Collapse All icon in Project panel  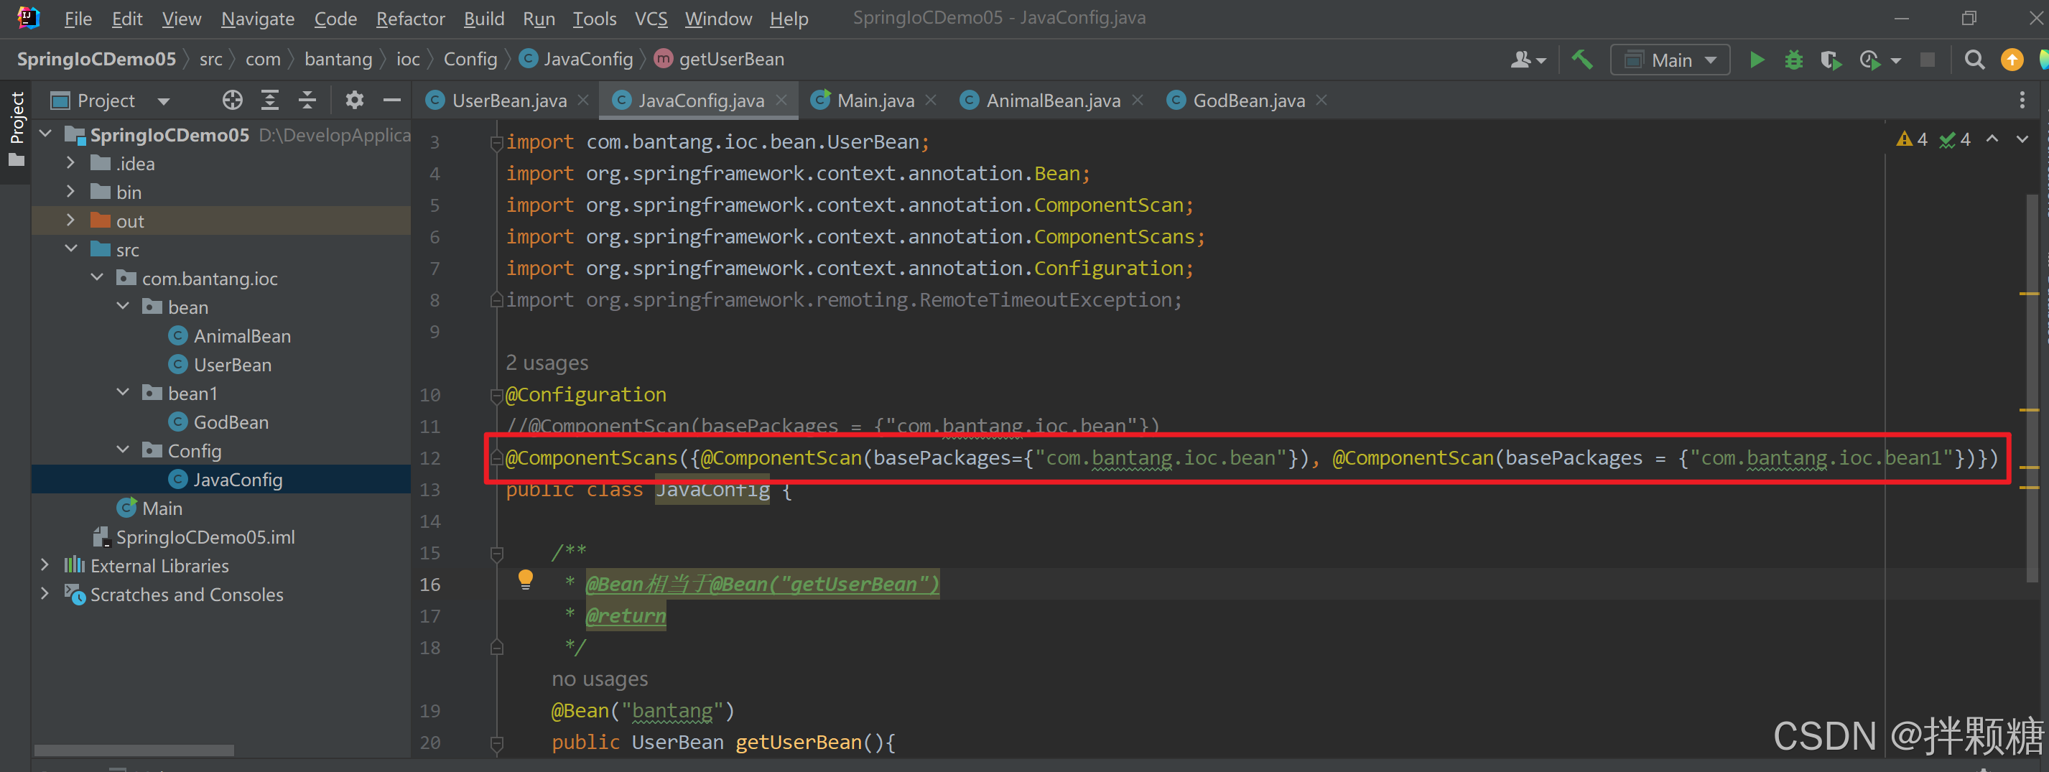[x=307, y=100]
